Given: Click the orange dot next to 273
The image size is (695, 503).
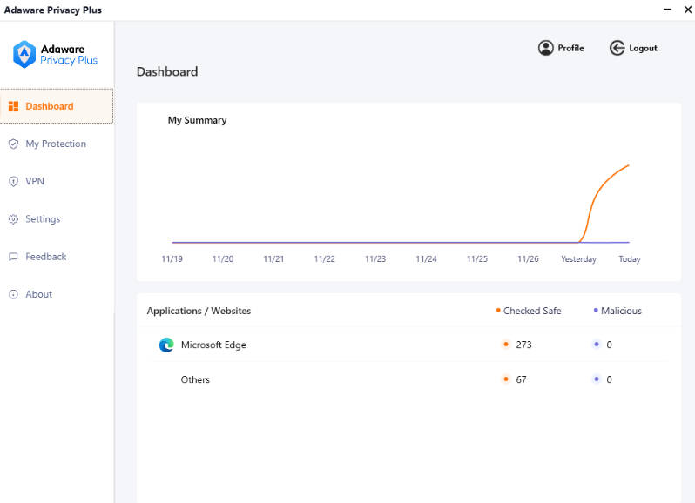Looking at the screenshot, I should click(x=506, y=344).
